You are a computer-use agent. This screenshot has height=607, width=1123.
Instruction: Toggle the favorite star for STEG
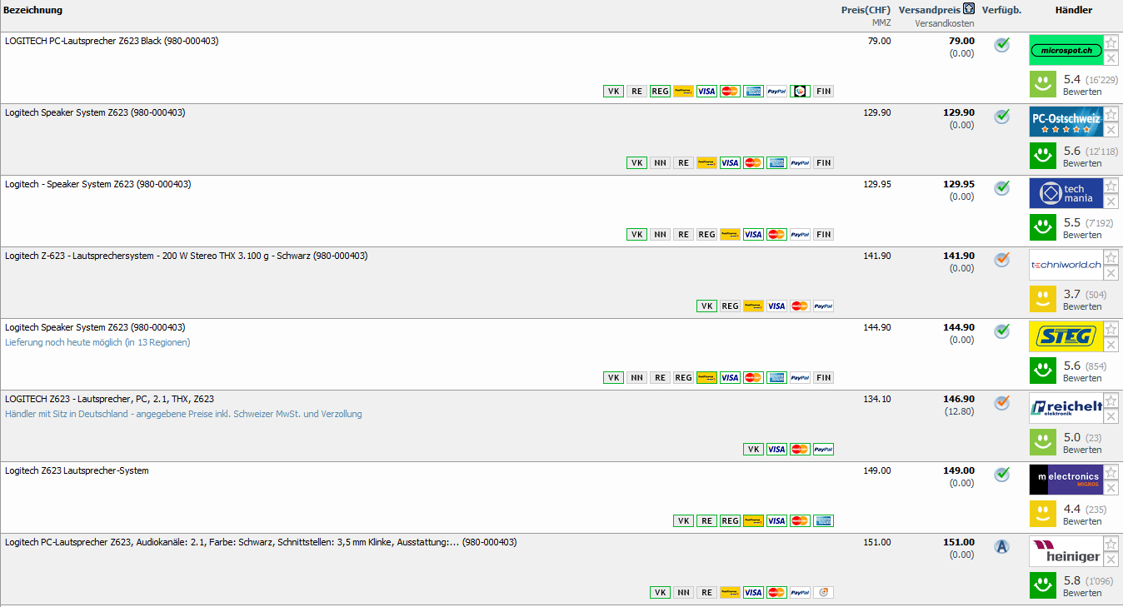pos(1111,330)
